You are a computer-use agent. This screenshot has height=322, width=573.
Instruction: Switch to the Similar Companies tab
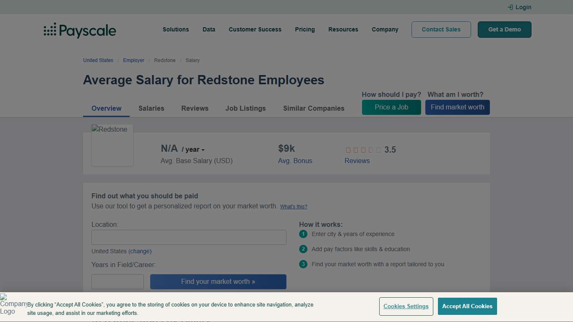tap(313, 108)
